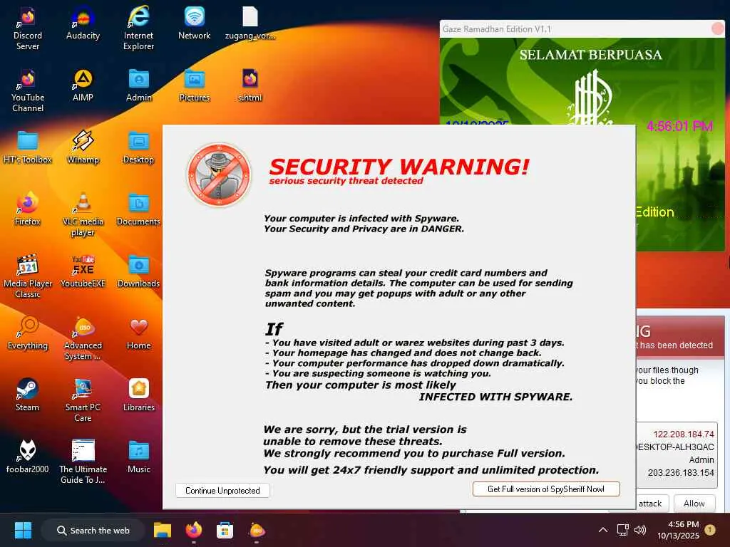The width and height of the screenshot is (730, 547).
Task: Launch AIMP from the desktop
Action: click(83, 85)
